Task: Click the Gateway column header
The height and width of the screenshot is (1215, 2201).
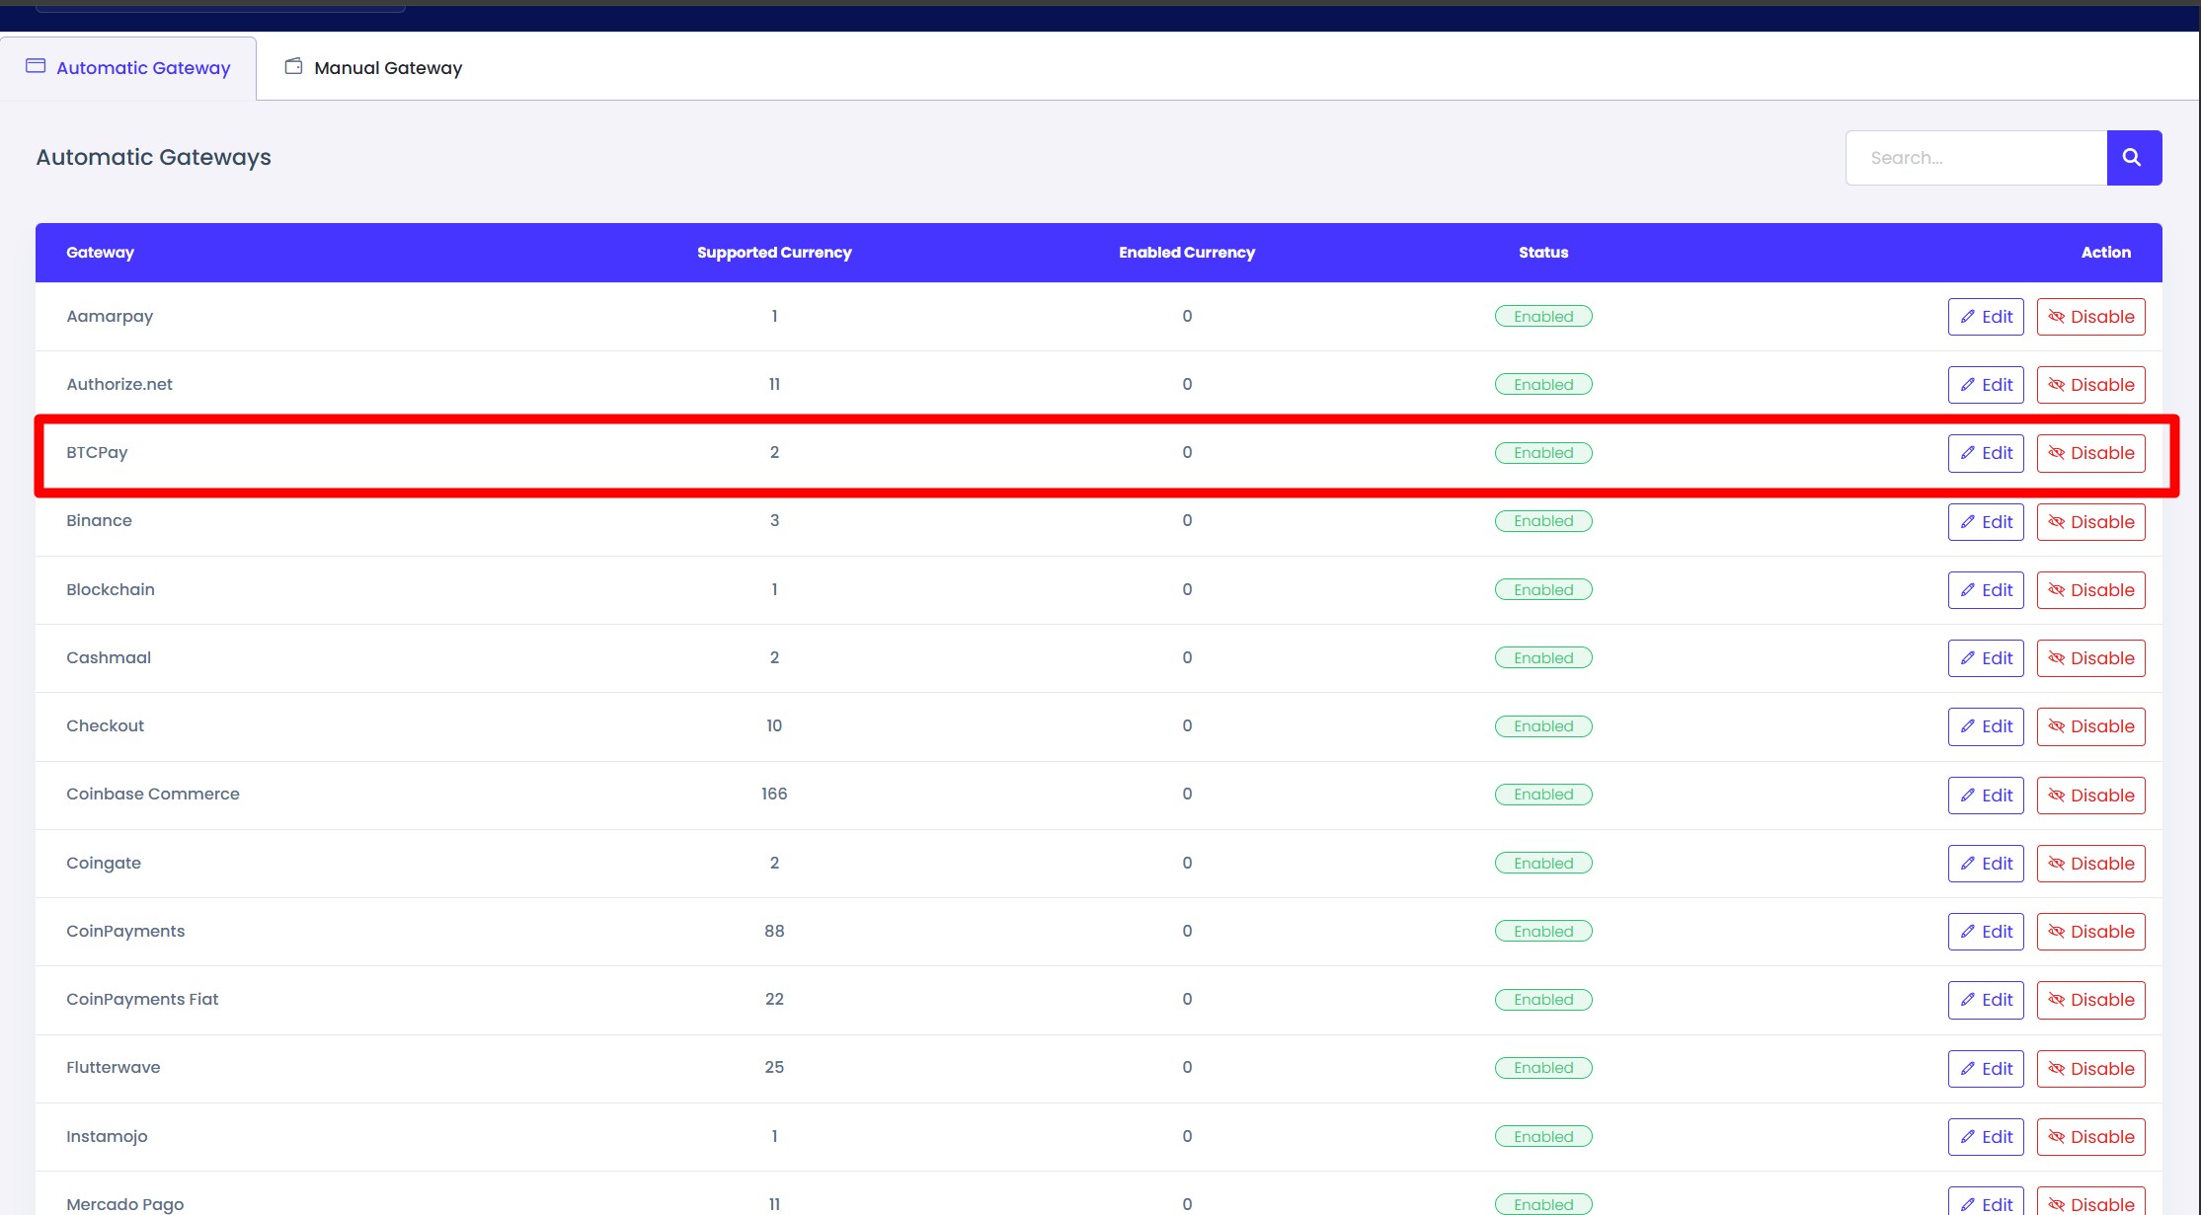Action: [x=100, y=253]
